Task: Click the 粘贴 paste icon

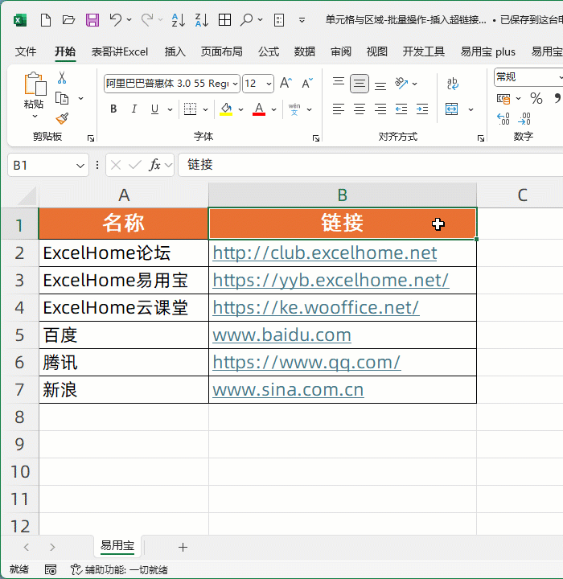Action: (x=35, y=84)
